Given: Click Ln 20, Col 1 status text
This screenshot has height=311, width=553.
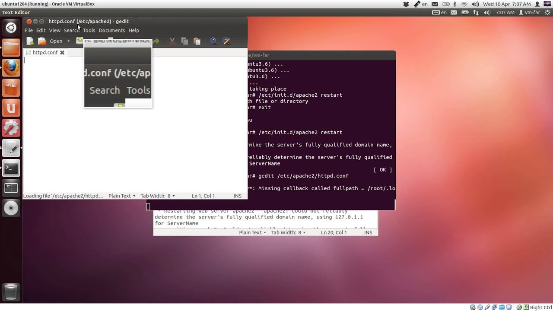Looking at the screenshot, I should click(334, 232).
